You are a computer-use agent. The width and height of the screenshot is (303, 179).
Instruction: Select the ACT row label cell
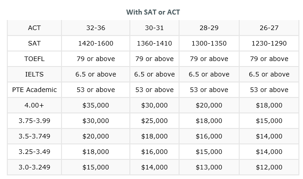(x=34, y=28)
